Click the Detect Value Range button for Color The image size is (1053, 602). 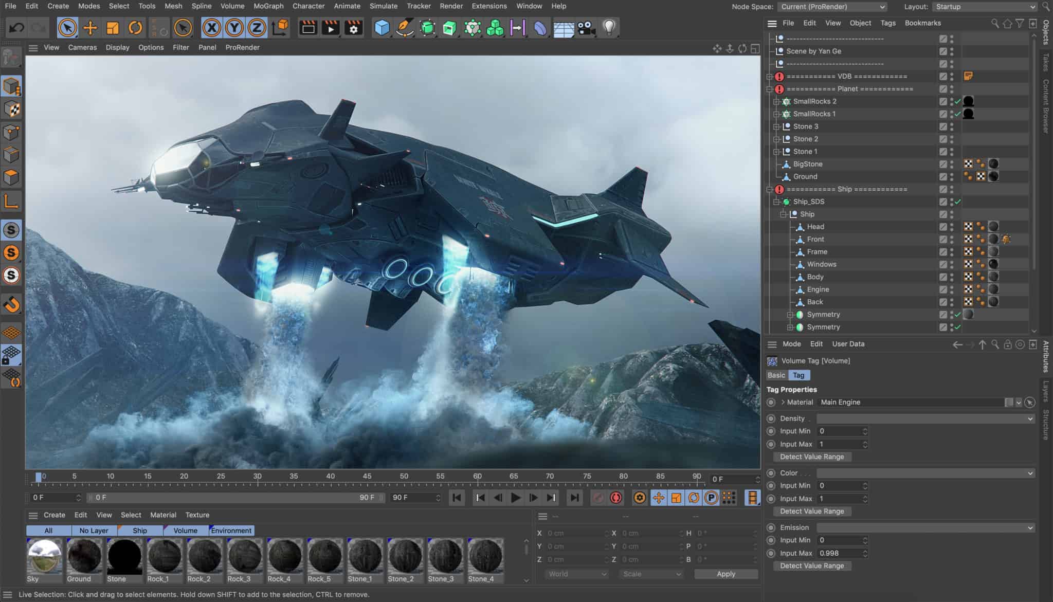point(812,511)
